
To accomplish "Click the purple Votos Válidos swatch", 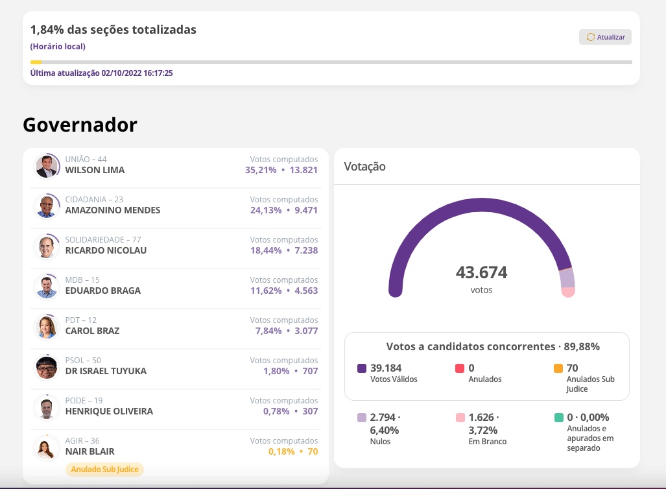I will click(362, 368).
